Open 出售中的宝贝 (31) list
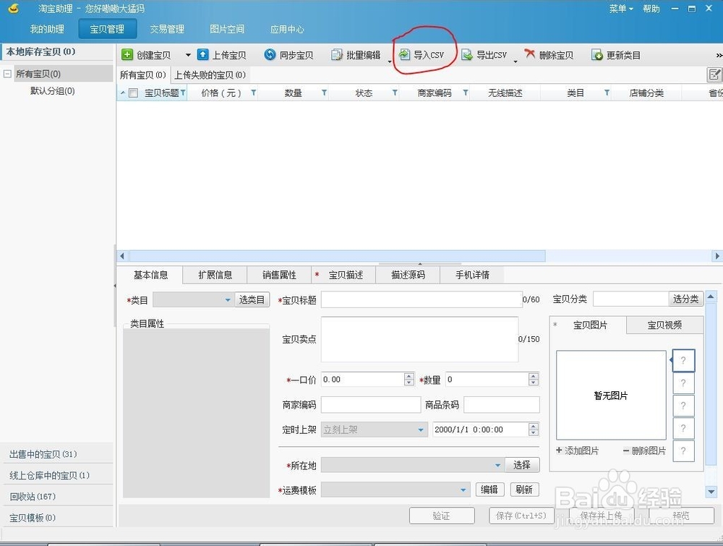The height and width of the screenshot is (546, 723). tap(43, 454)
